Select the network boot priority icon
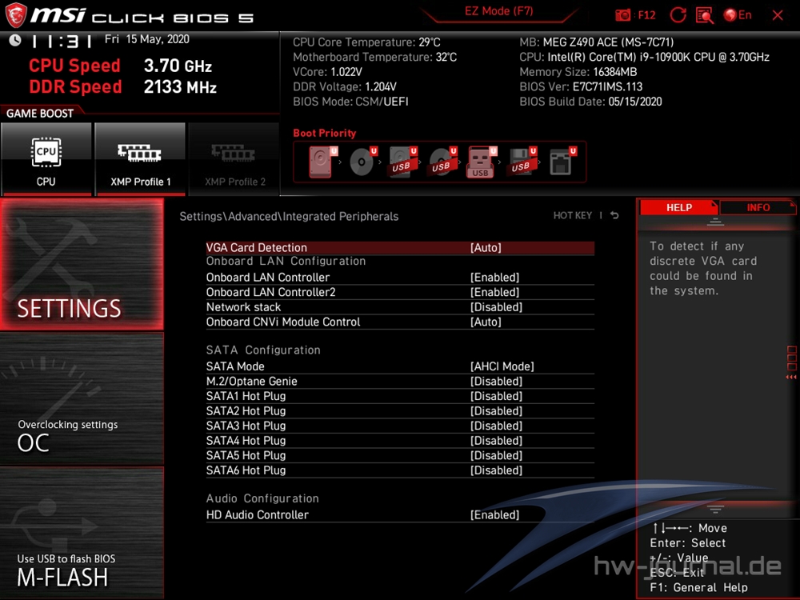The image size is (800, 600). (x=562, y=162)
